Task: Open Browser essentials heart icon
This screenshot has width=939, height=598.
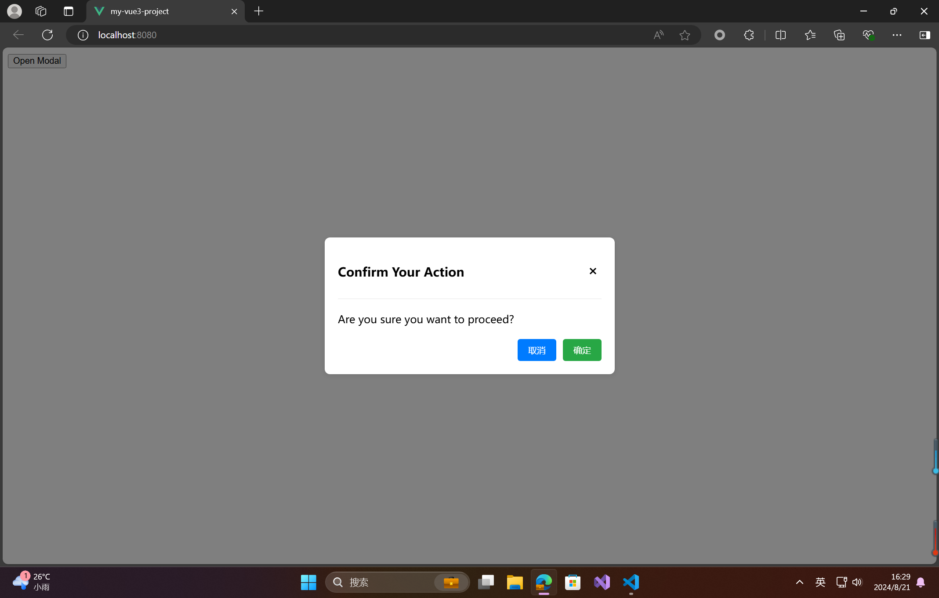Action: coord(868,35)
